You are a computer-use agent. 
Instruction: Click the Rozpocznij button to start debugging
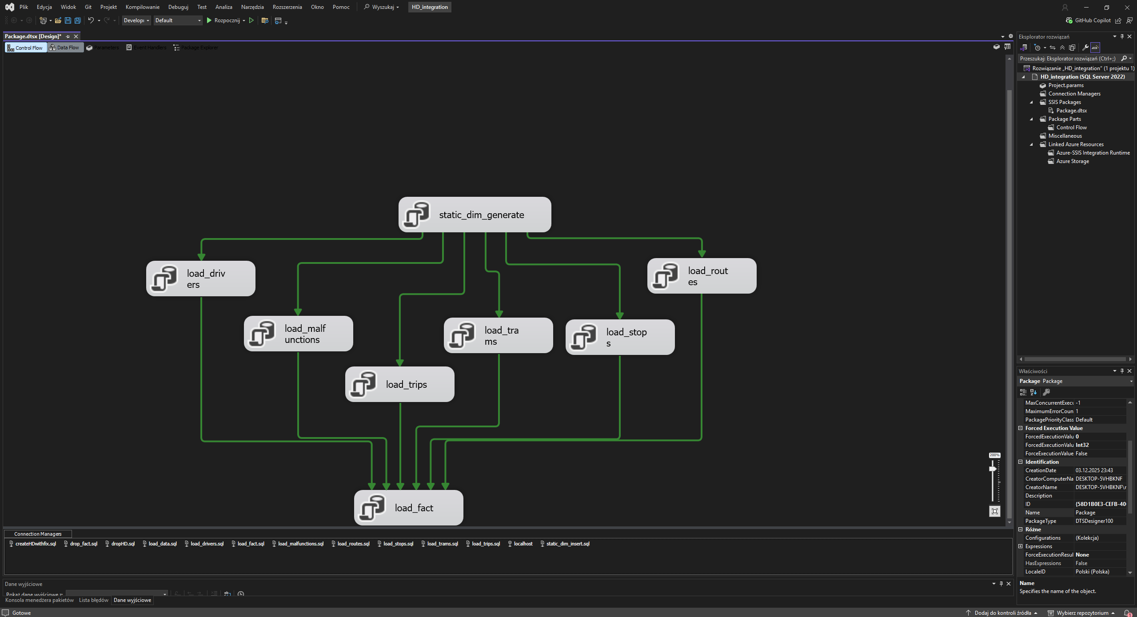(224, 20)
